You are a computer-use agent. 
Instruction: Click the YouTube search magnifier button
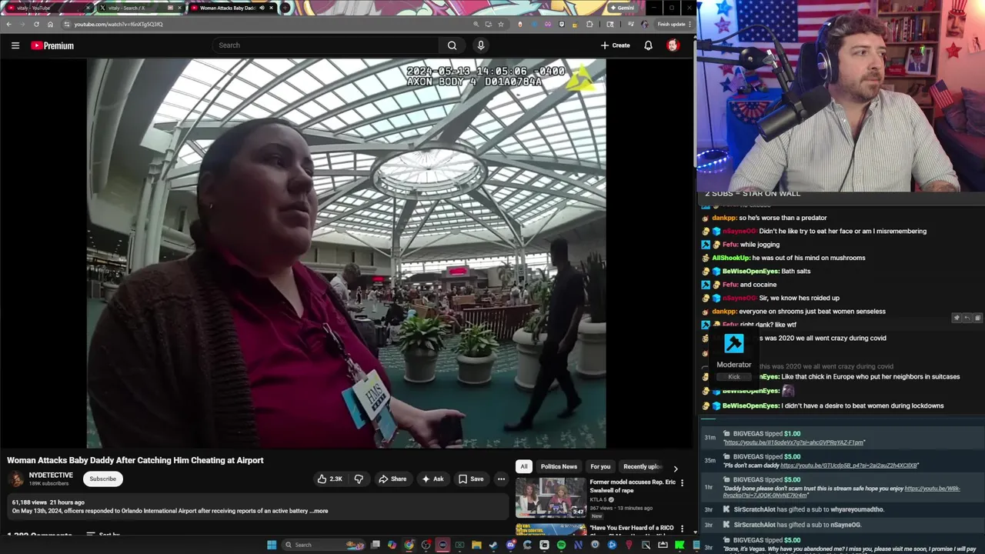click(x=452, y=45)
